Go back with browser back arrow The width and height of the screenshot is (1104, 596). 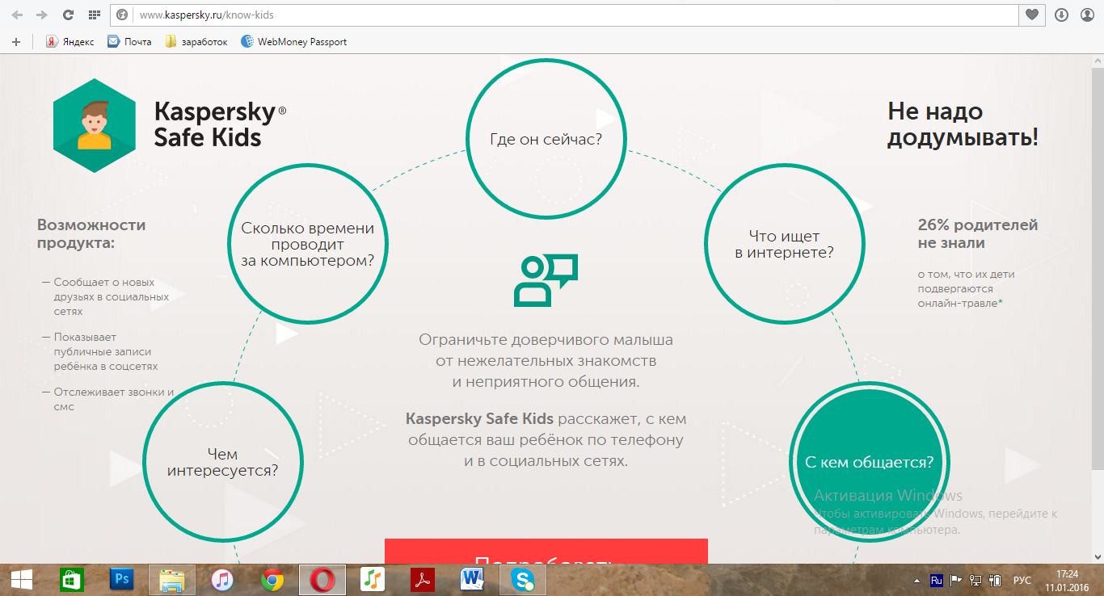(x=18, y=15)
